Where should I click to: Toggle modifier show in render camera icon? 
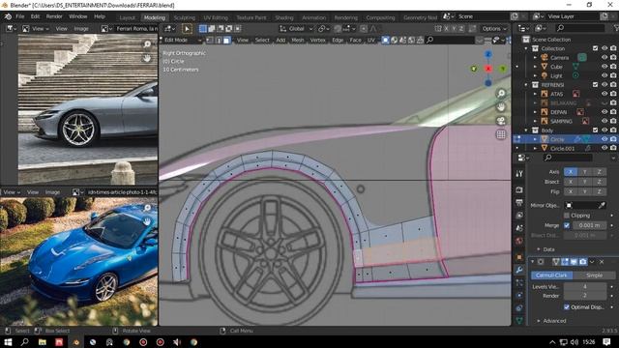click(582, 262)
